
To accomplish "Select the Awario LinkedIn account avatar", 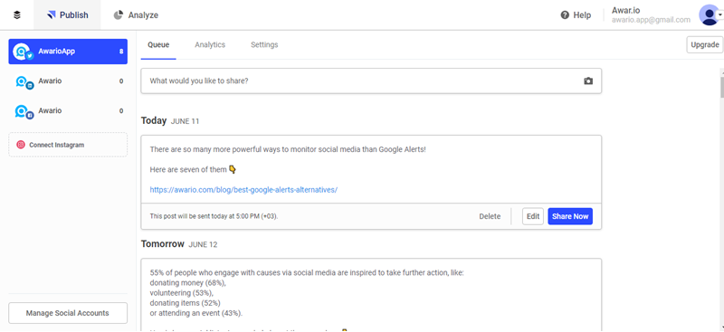I will pos(24,82).
